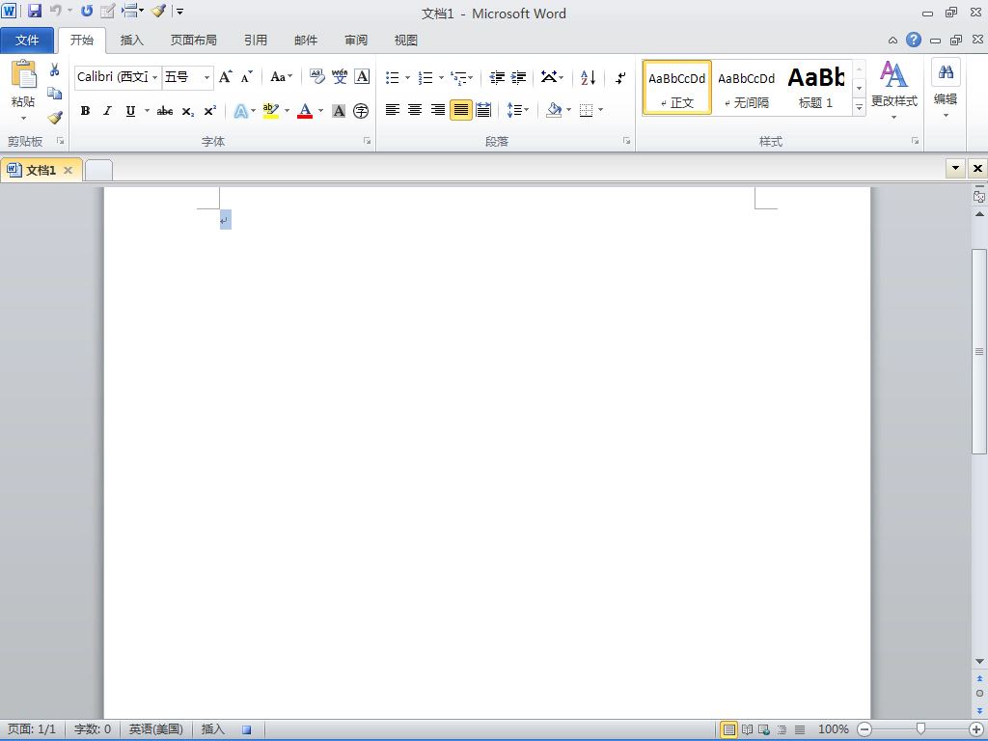Viewport: 988px width, 741px height.
Task: Click the zoom slider handle
Action: click(920, 729)
